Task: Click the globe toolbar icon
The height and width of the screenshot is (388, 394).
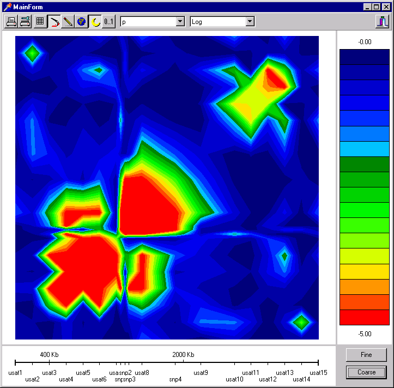Action: coord(81,22)
